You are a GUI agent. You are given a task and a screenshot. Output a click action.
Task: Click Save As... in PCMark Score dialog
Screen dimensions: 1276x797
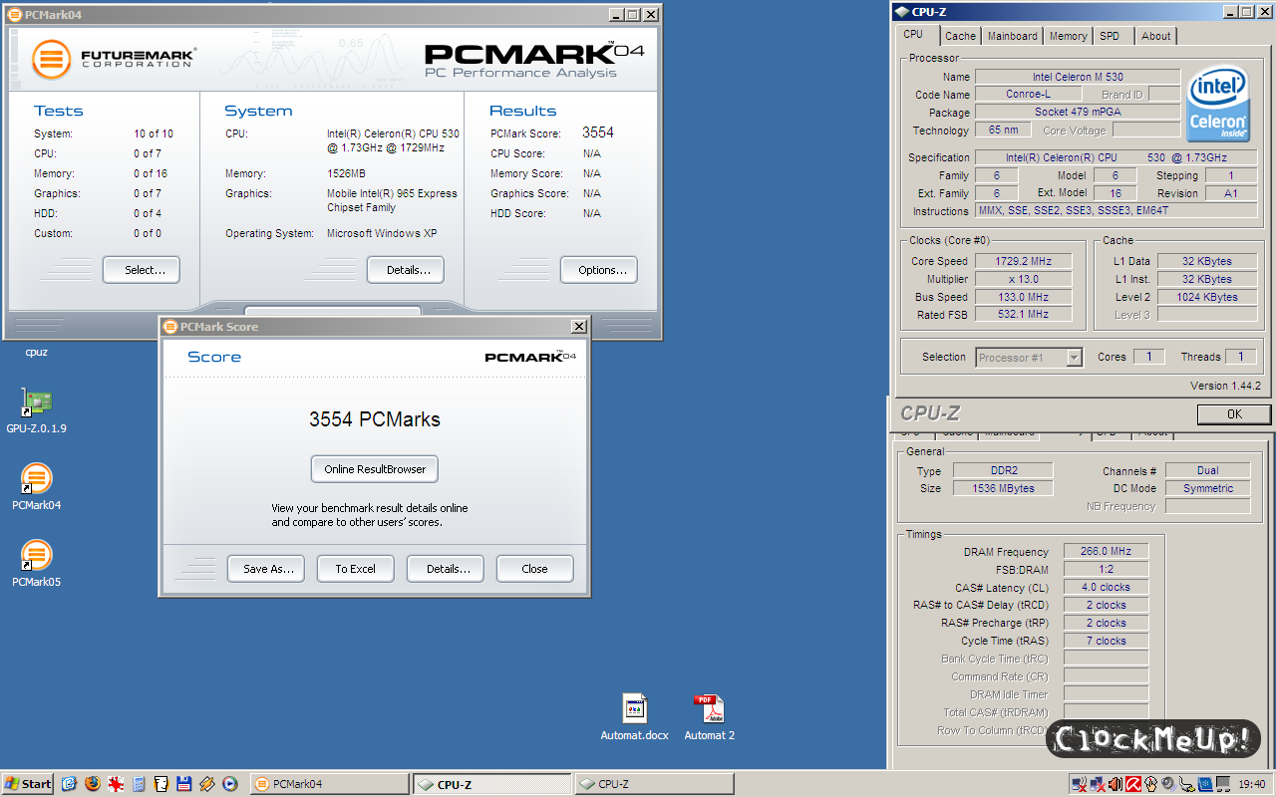(x=266, y=569)
